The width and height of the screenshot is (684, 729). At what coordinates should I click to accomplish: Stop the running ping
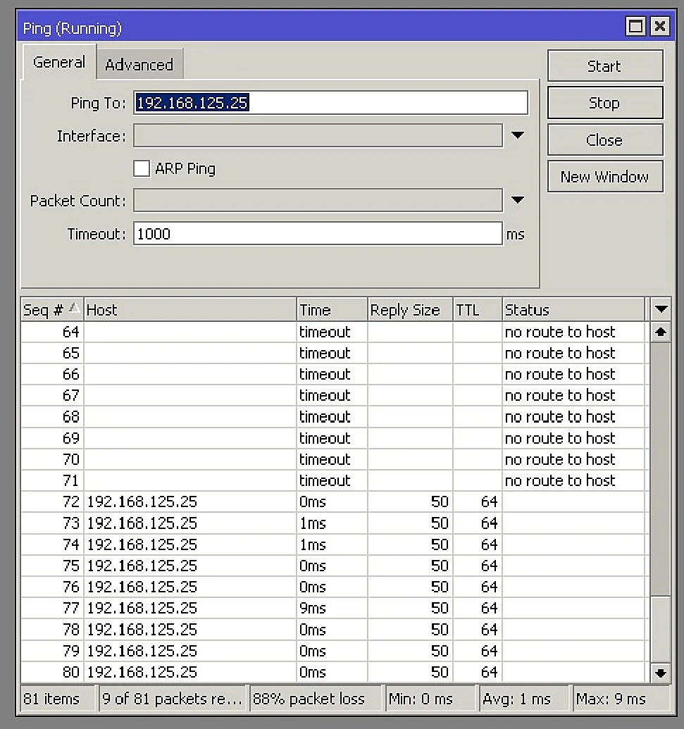coord(604,104)
